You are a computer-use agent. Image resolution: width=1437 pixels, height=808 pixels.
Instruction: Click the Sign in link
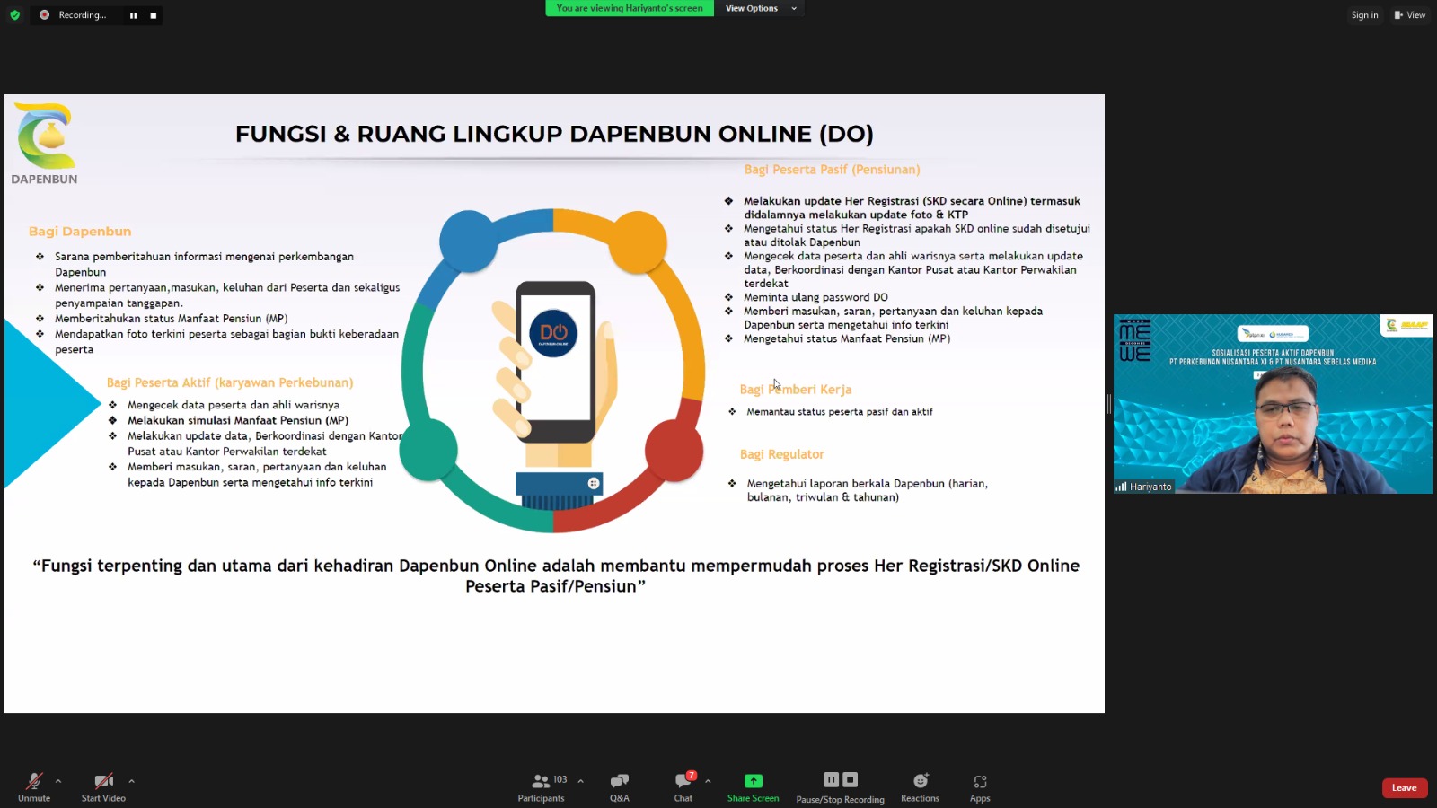(x=1363, y=15)
